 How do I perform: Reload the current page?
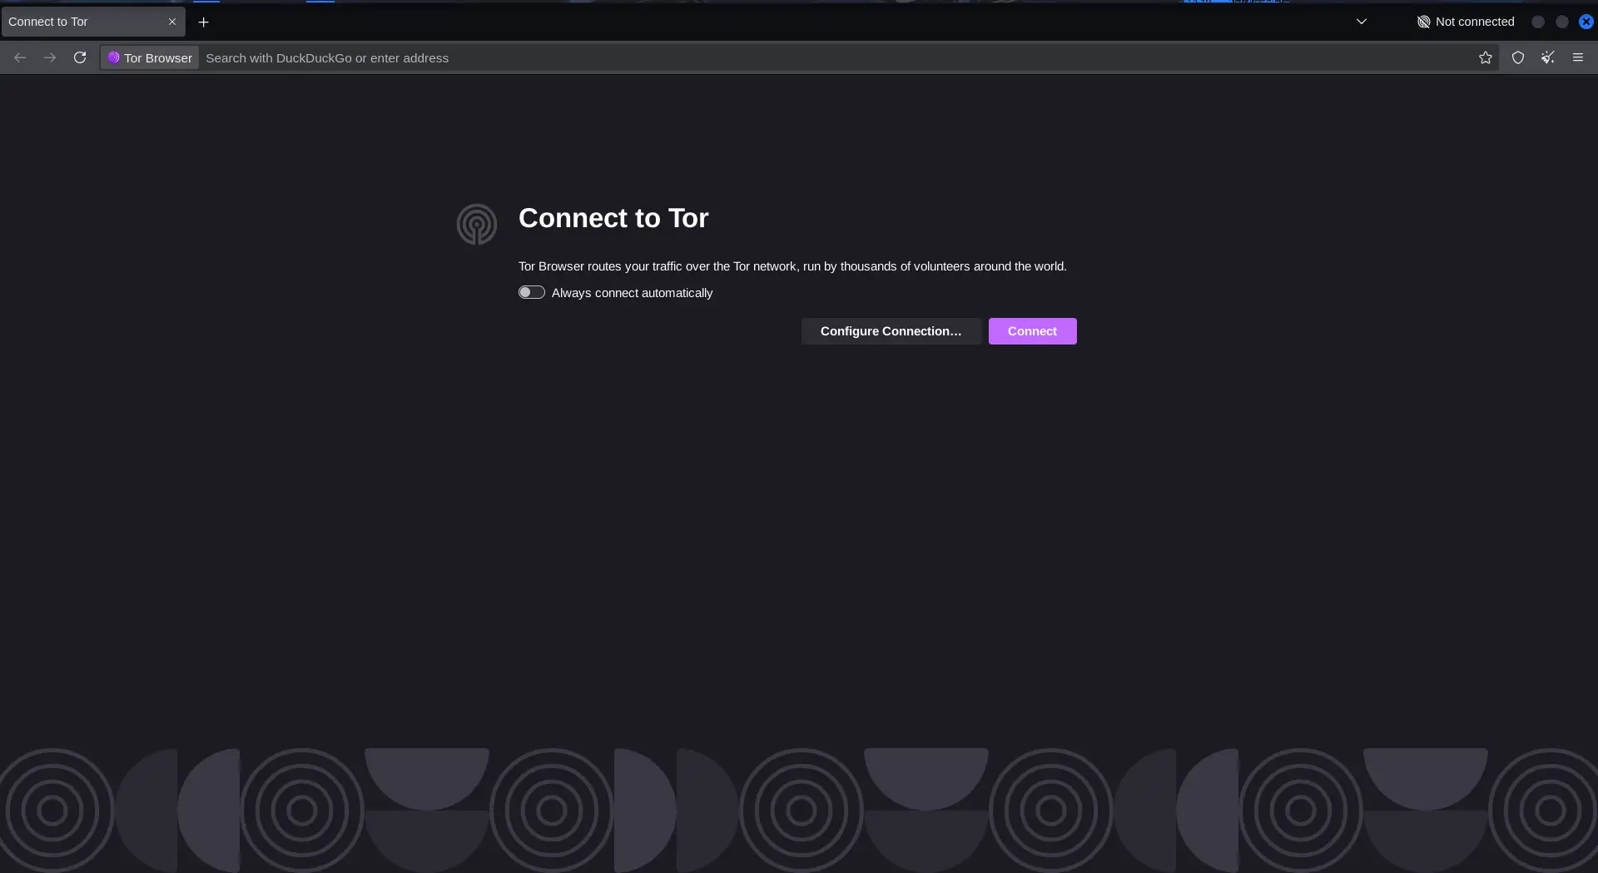(x=80, y=57)
